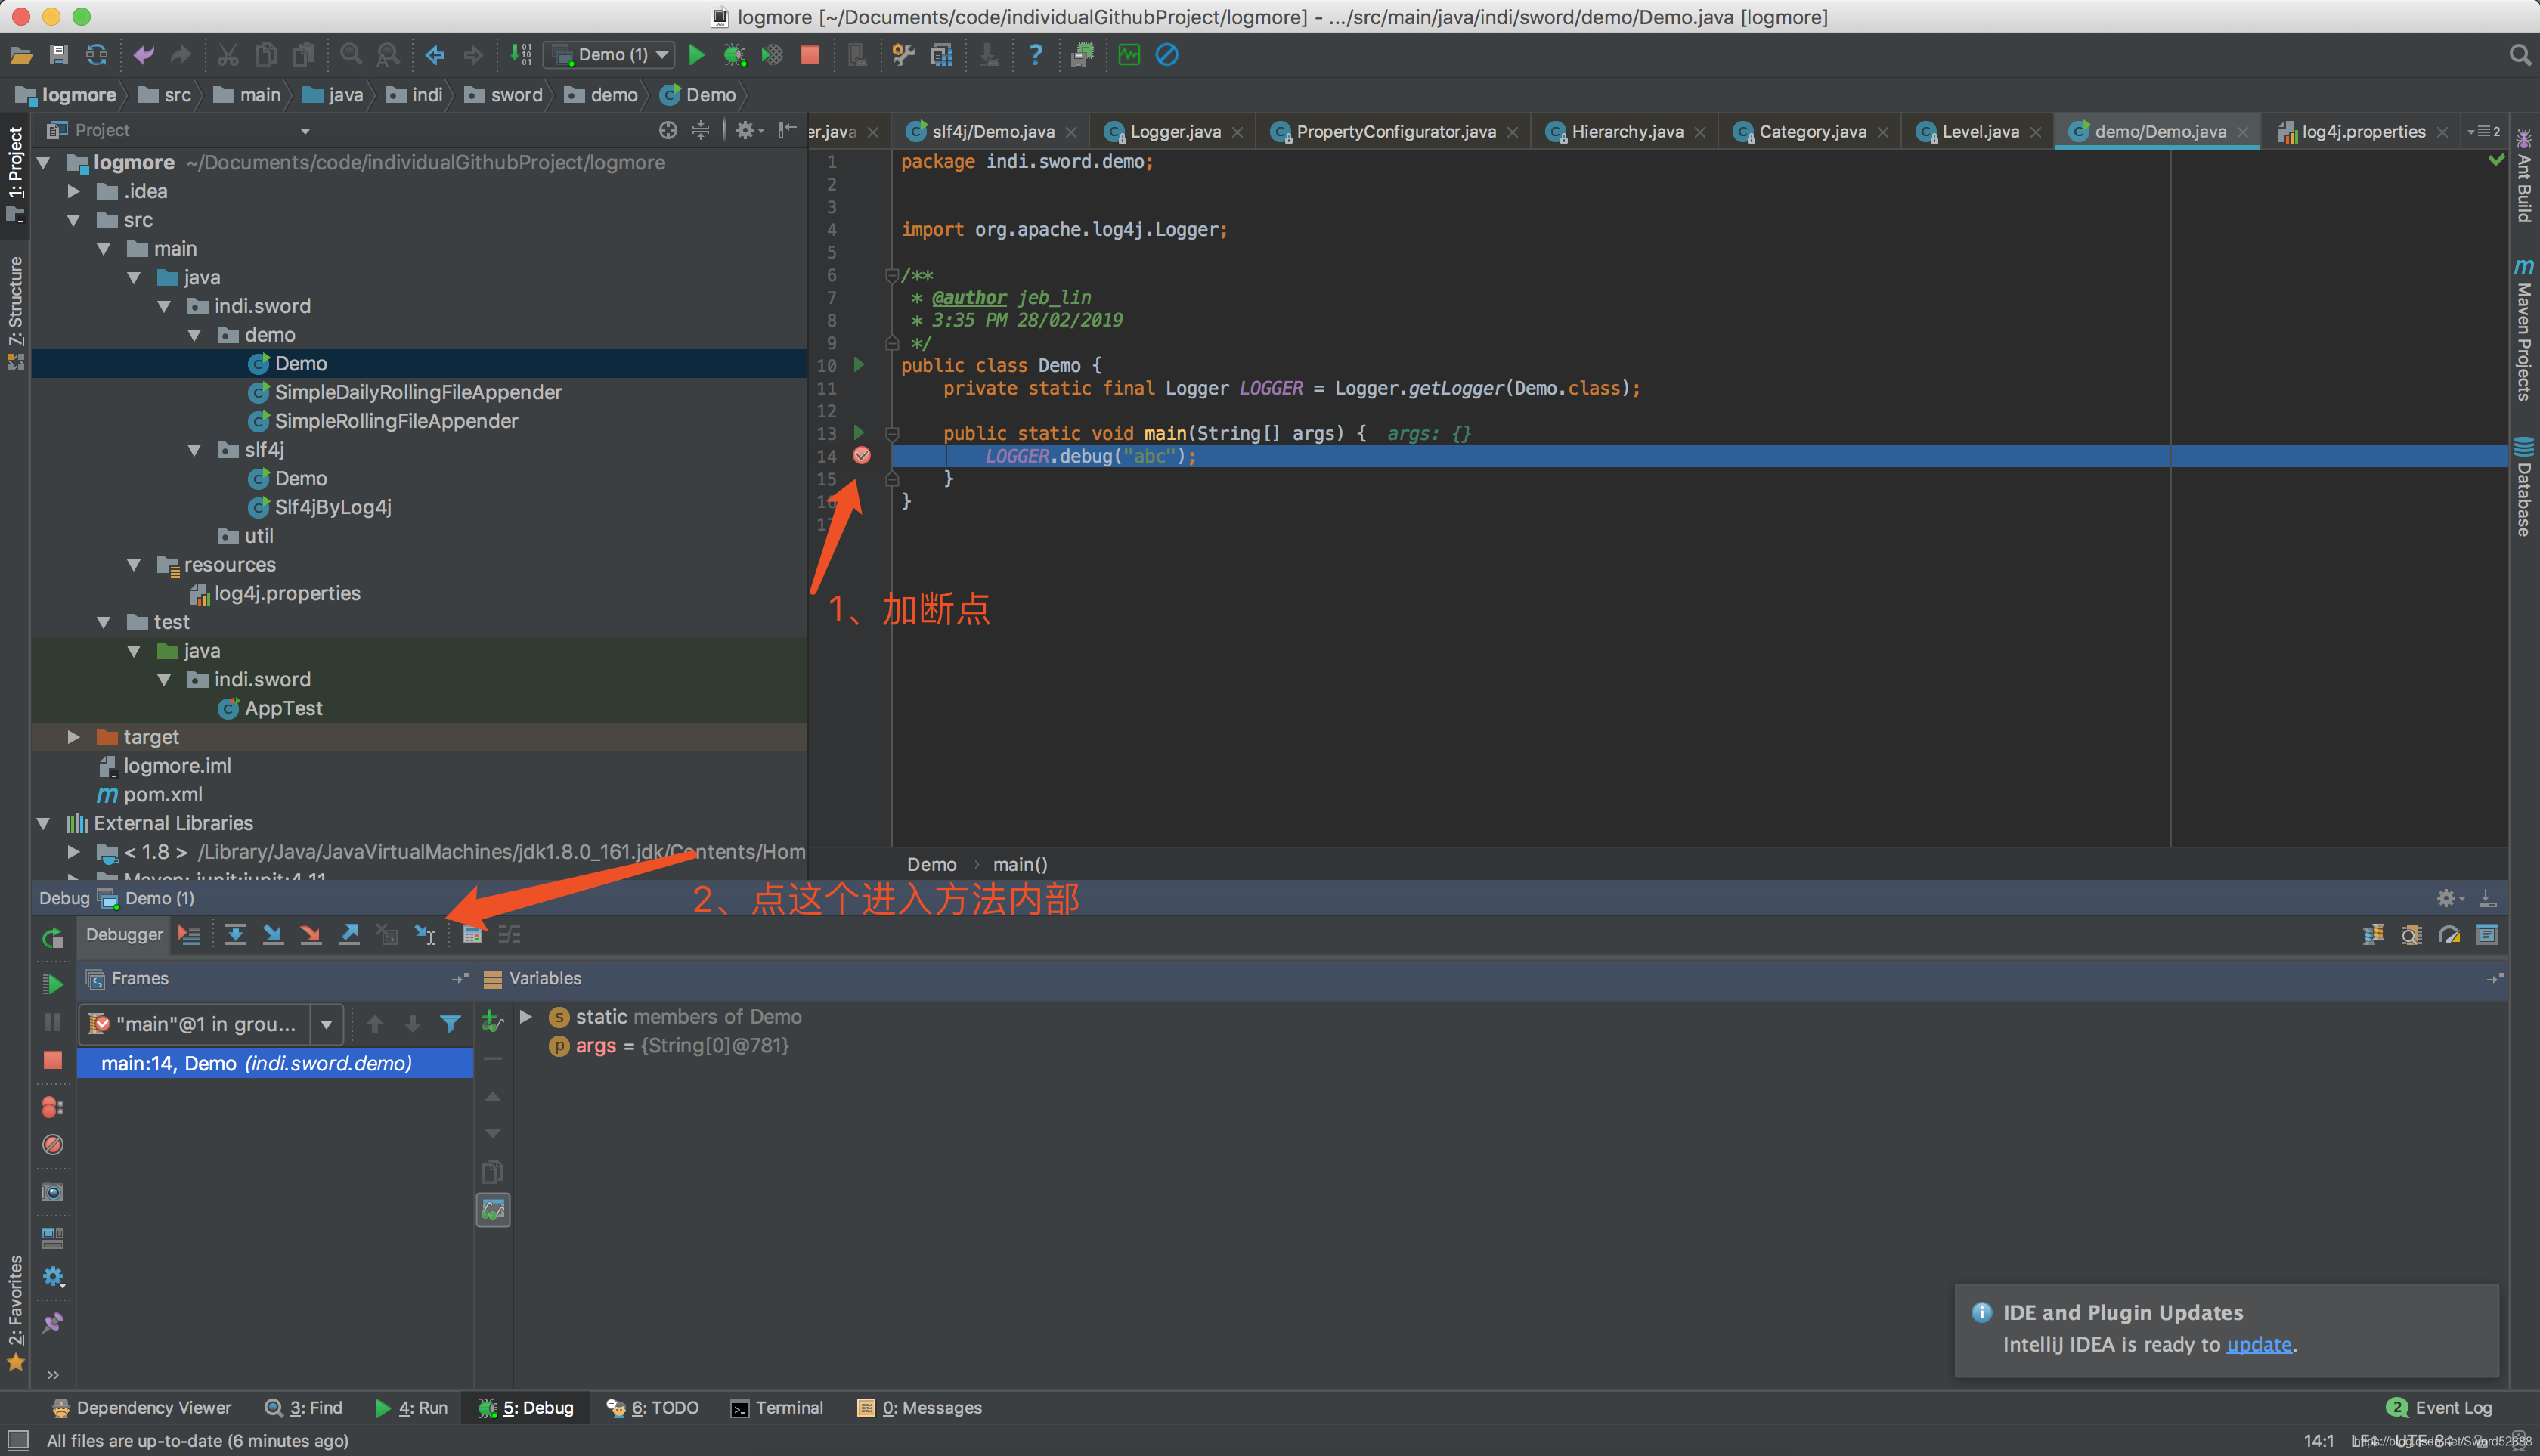Click the Help question mark icon
Image resolution: width=2540 pixels, height=1456 pixels.
click(x=1035, y=55)
